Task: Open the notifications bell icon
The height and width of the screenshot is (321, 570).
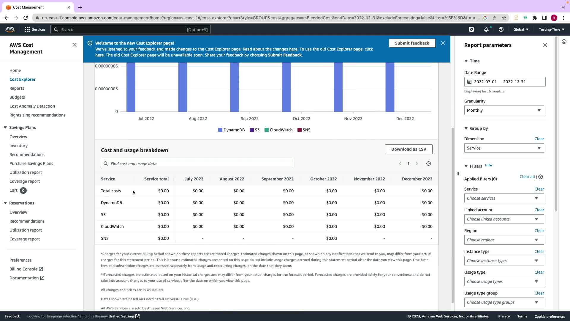Action: click(486, 29)
